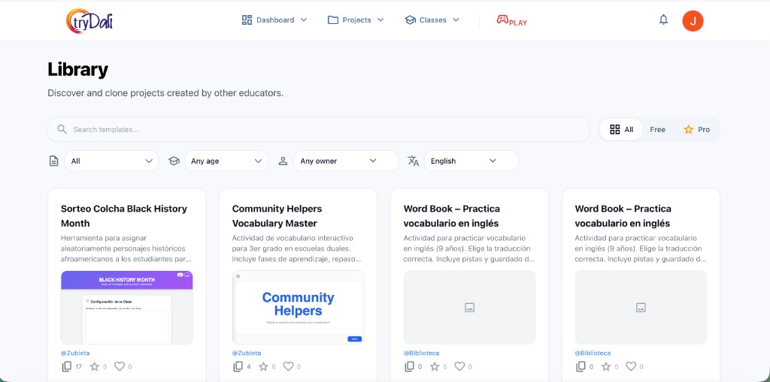Open the Projects menu

click(356, 20)
